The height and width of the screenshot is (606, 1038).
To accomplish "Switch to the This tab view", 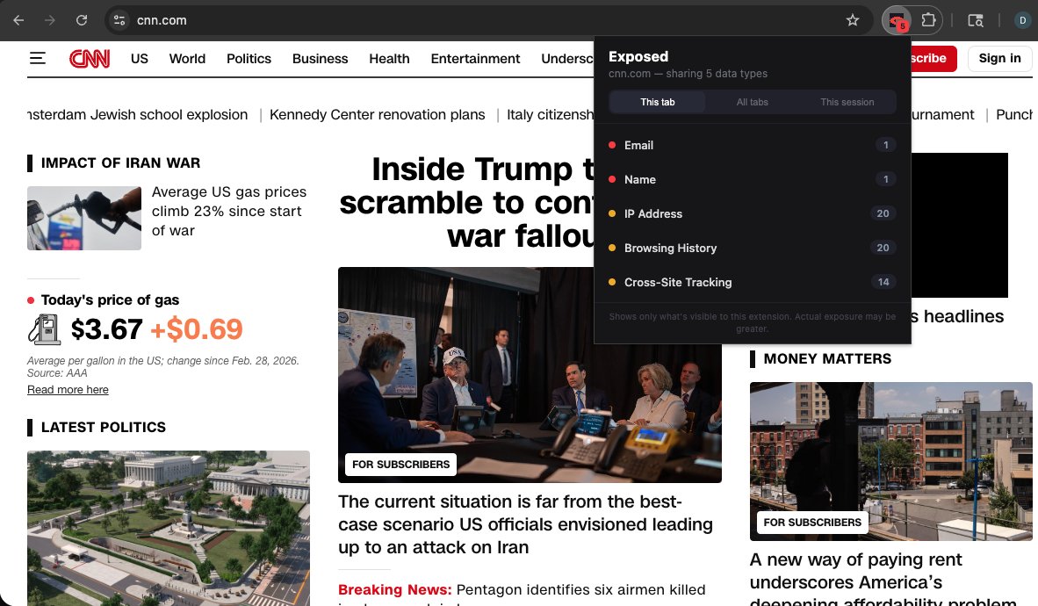I will point(658,102).
